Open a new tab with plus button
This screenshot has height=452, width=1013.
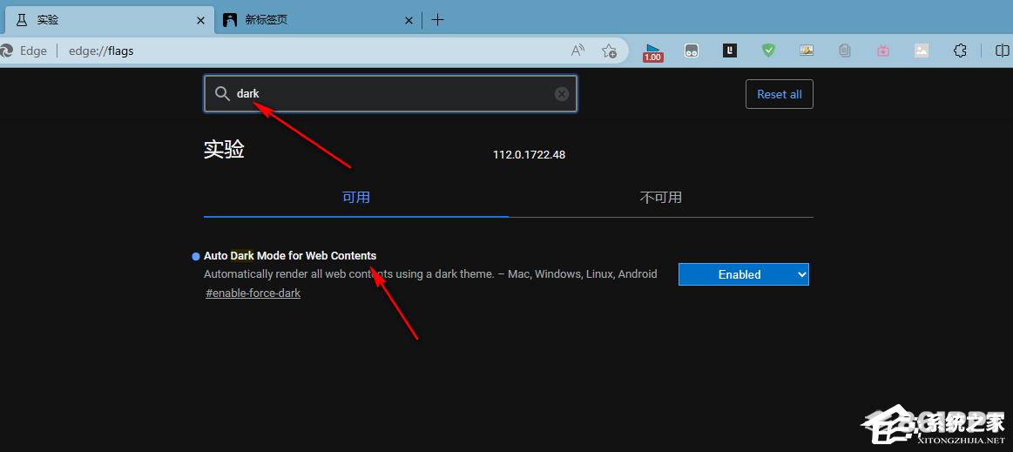point(437,20)
